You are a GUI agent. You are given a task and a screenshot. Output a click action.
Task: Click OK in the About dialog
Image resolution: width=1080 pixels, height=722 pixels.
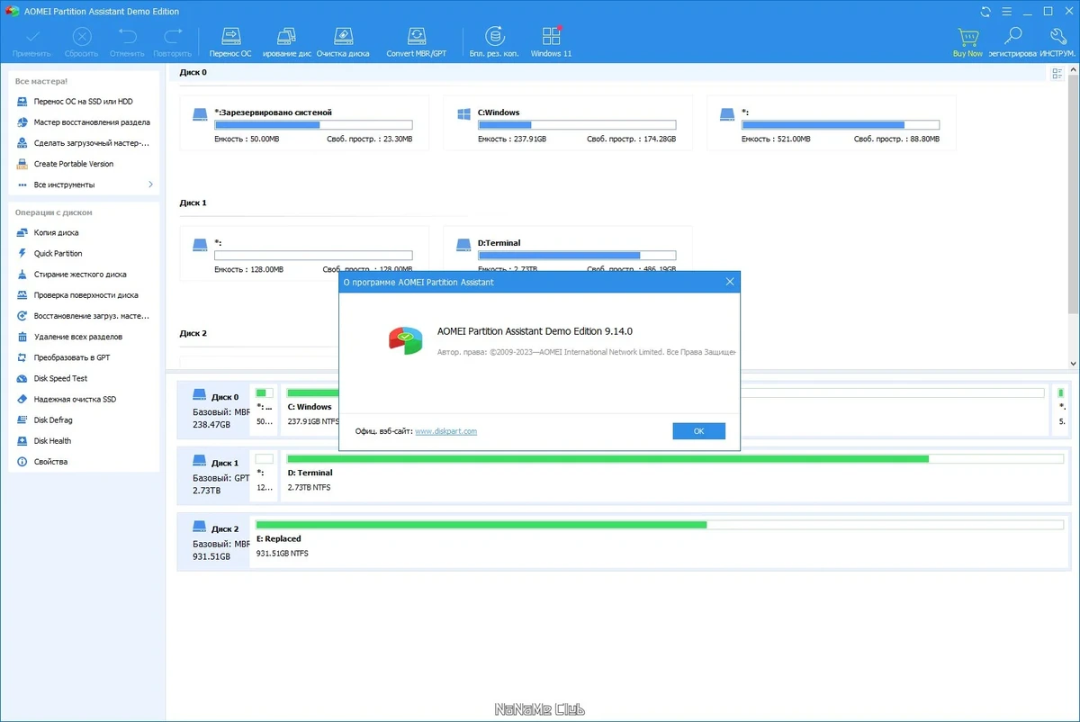pos(698,431)
